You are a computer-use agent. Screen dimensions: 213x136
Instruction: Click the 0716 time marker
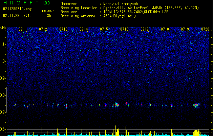click(124, 29)
